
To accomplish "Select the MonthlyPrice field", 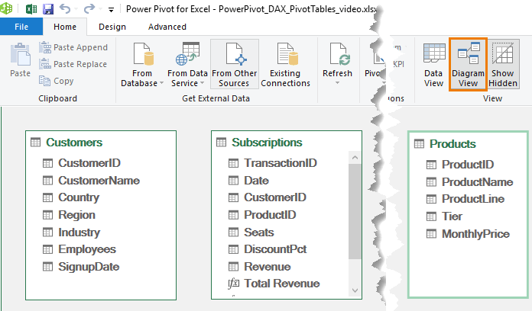I will [475, 234].
